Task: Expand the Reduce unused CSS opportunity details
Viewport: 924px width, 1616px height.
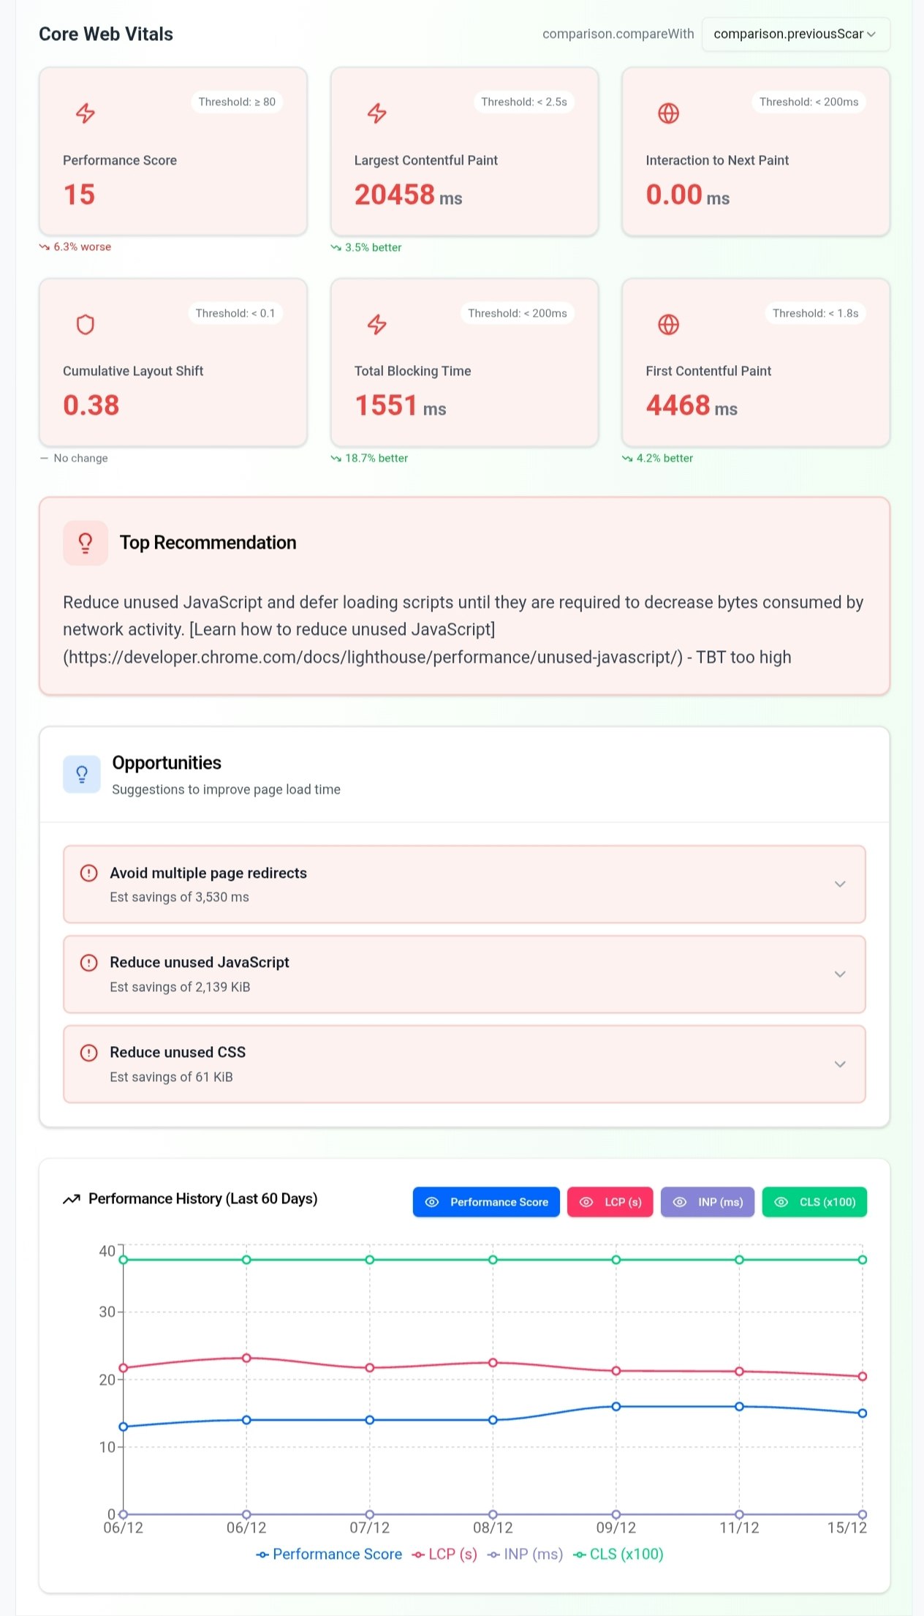Action: tap(839, 1064)
